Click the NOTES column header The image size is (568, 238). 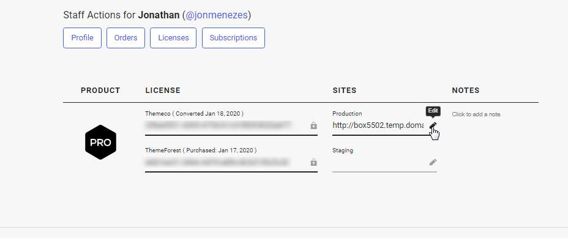click(x=466, y=91)
